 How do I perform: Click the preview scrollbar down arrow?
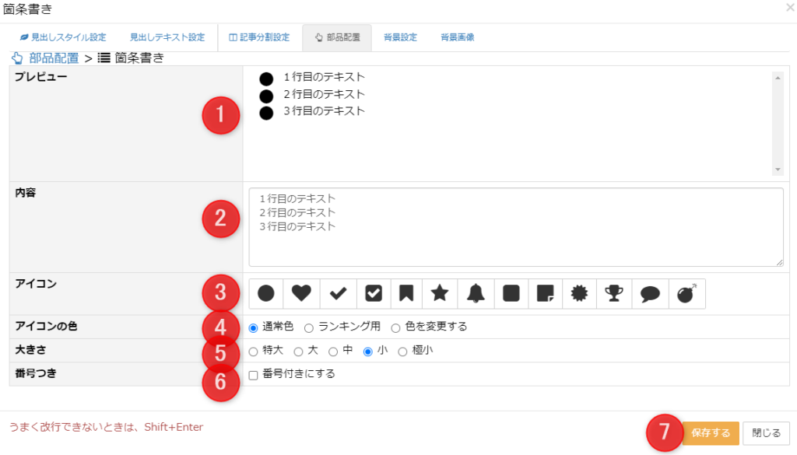[x=778, y=170]
